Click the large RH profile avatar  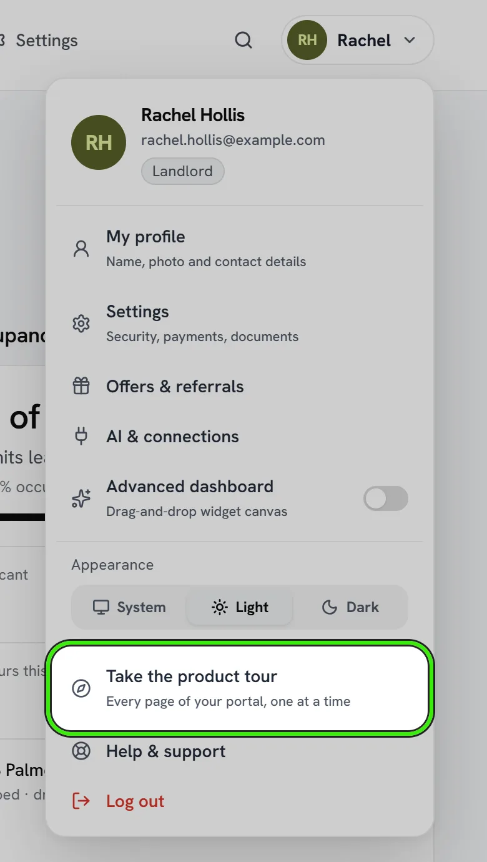(99, 142)
